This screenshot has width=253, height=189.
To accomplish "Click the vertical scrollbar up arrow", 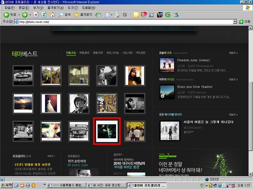I will [x=250, y=28].
